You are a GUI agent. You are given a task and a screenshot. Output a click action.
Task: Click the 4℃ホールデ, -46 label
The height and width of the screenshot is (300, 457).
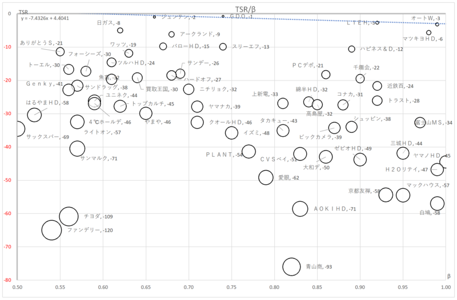110,123
